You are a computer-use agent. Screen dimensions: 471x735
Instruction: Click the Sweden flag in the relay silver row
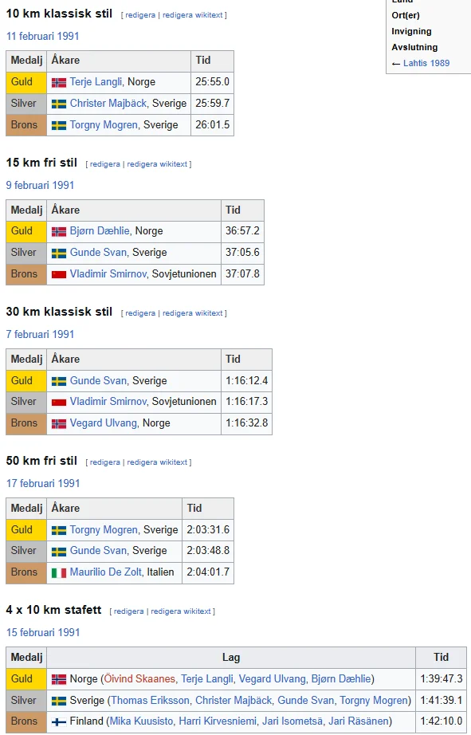[x=59, y=701]
